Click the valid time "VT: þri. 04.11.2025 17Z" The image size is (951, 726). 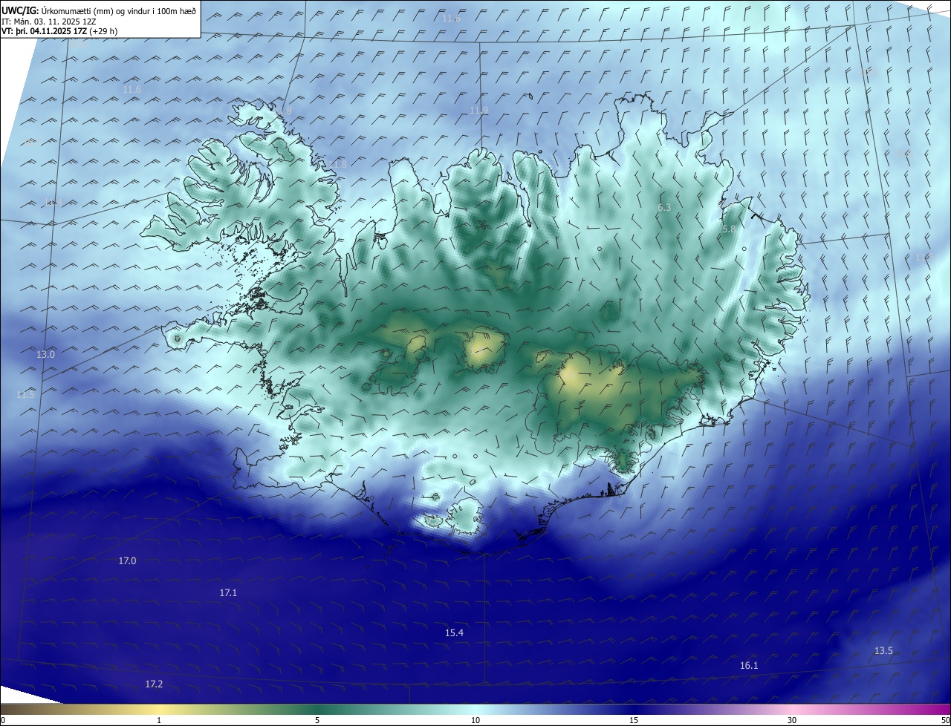pos(44,31)
